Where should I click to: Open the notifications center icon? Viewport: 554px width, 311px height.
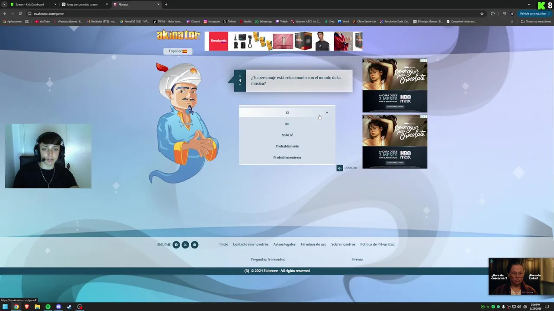point(547,307)
